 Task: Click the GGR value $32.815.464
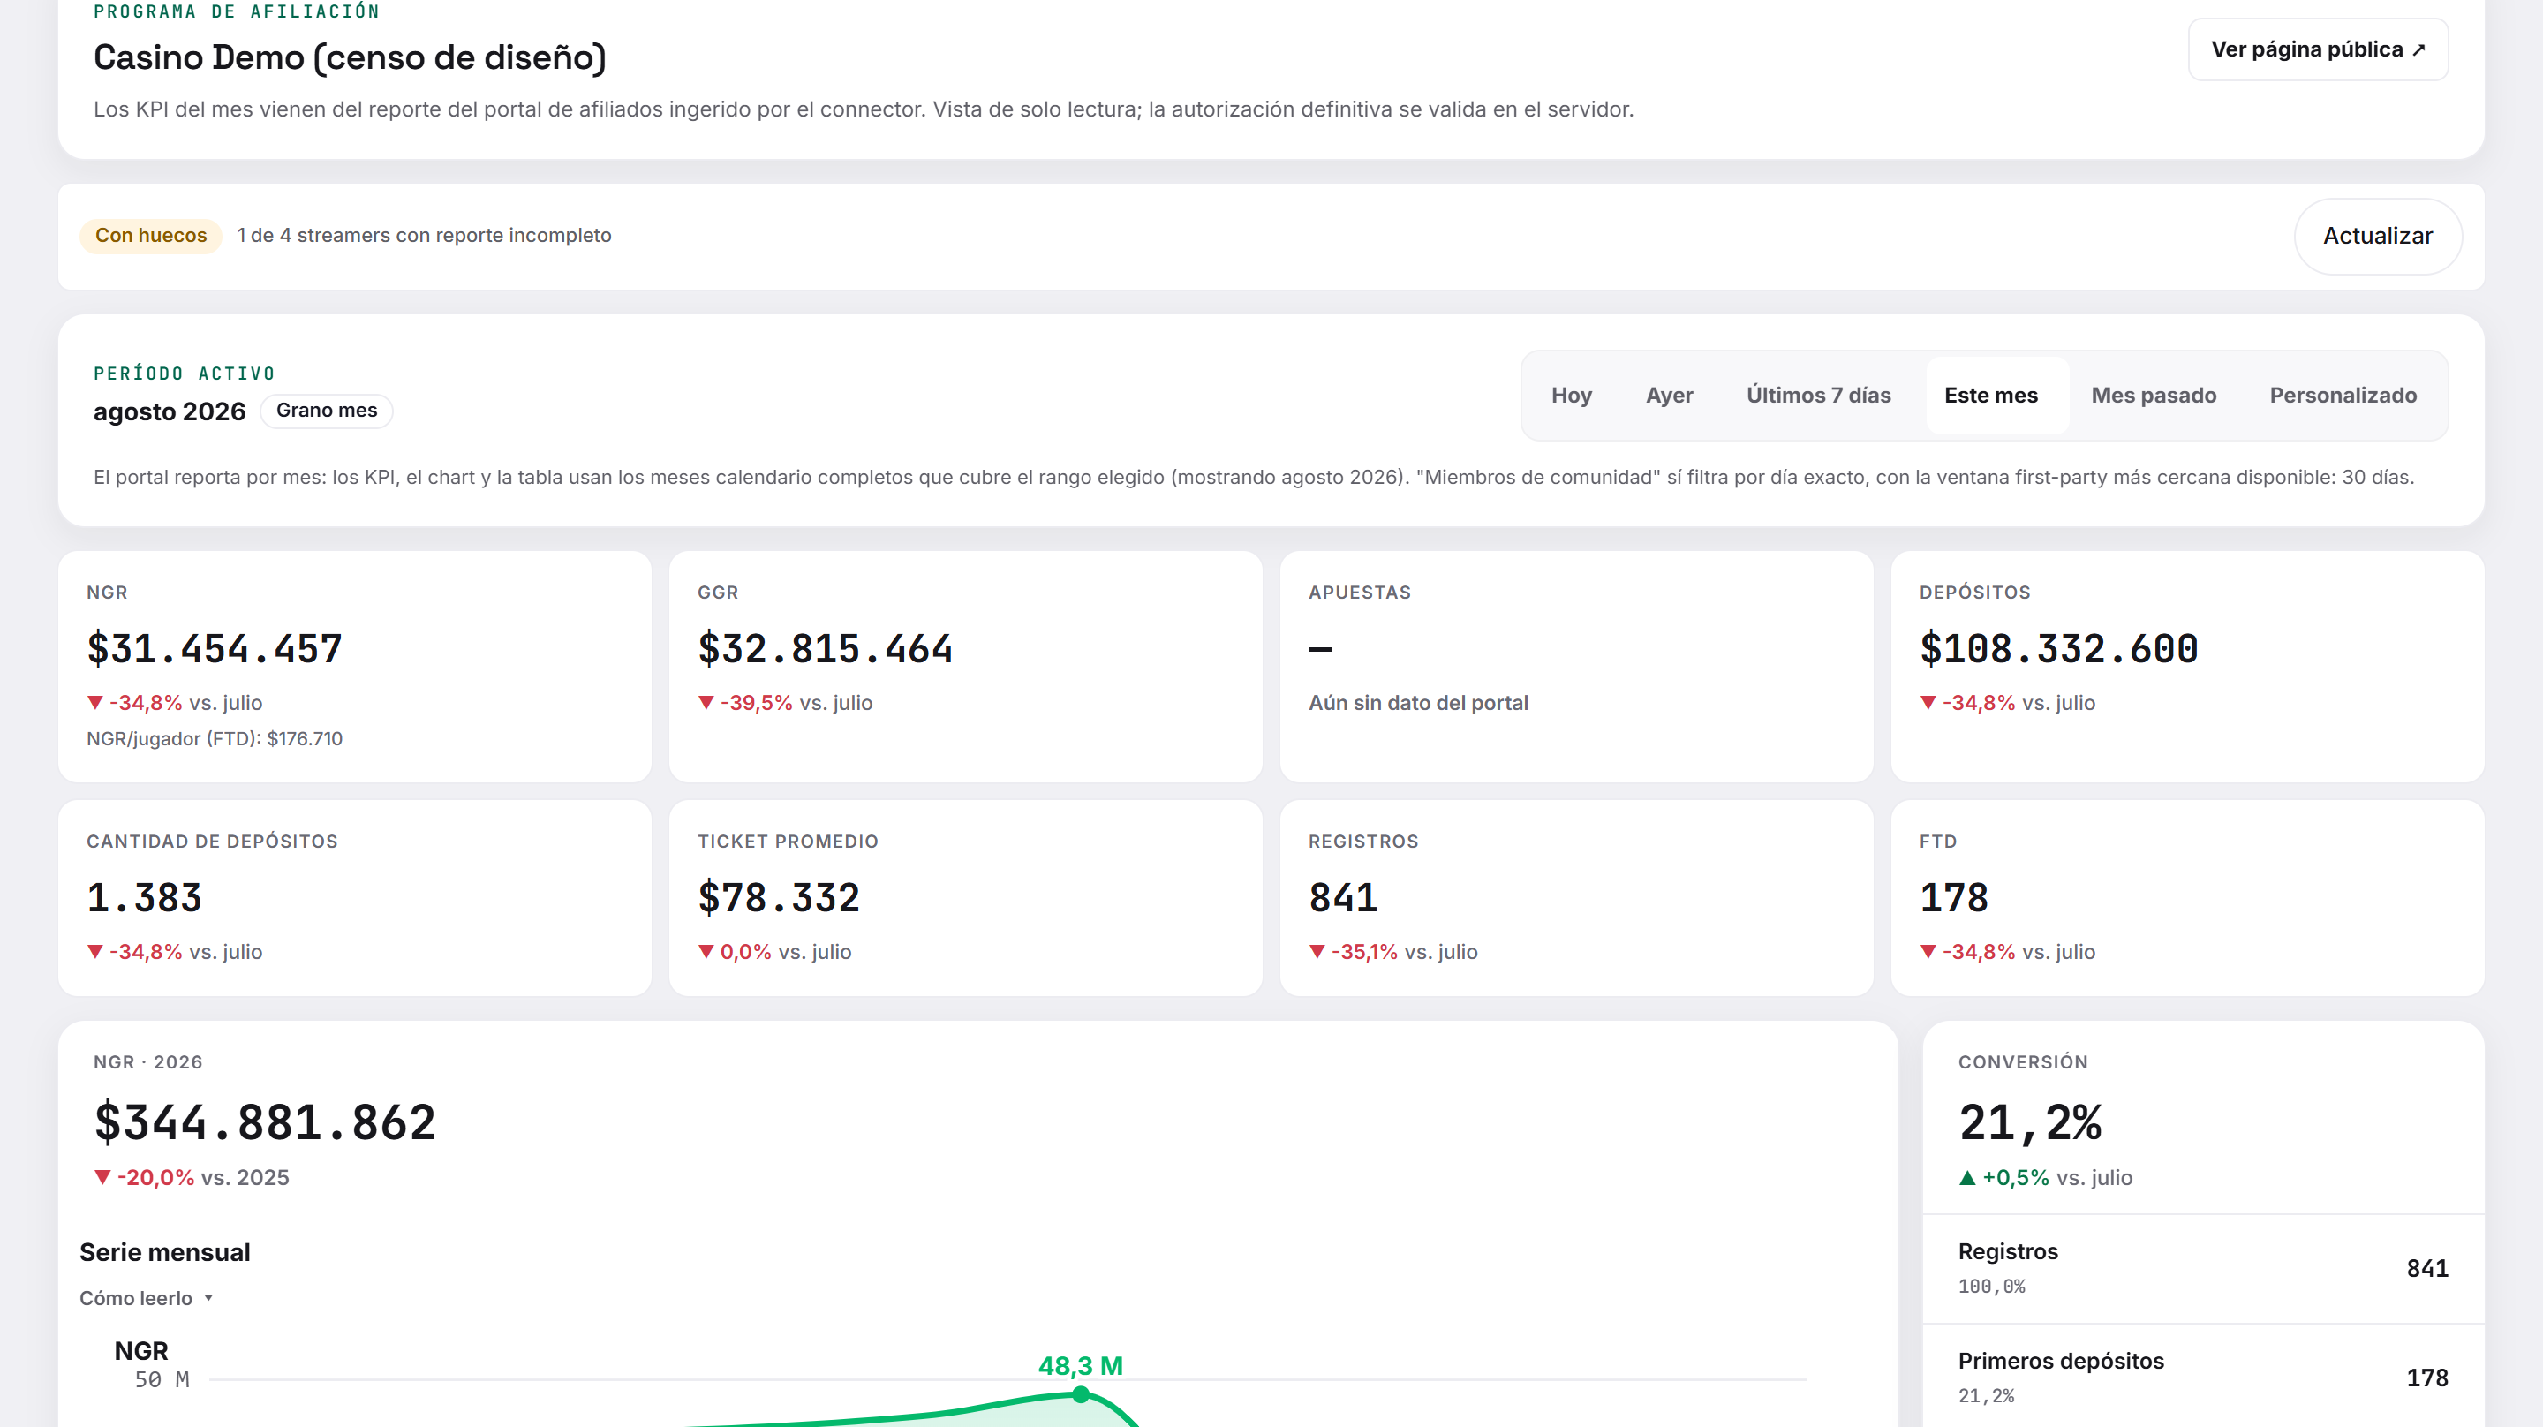pyautogui.click(x=826, y=649)
